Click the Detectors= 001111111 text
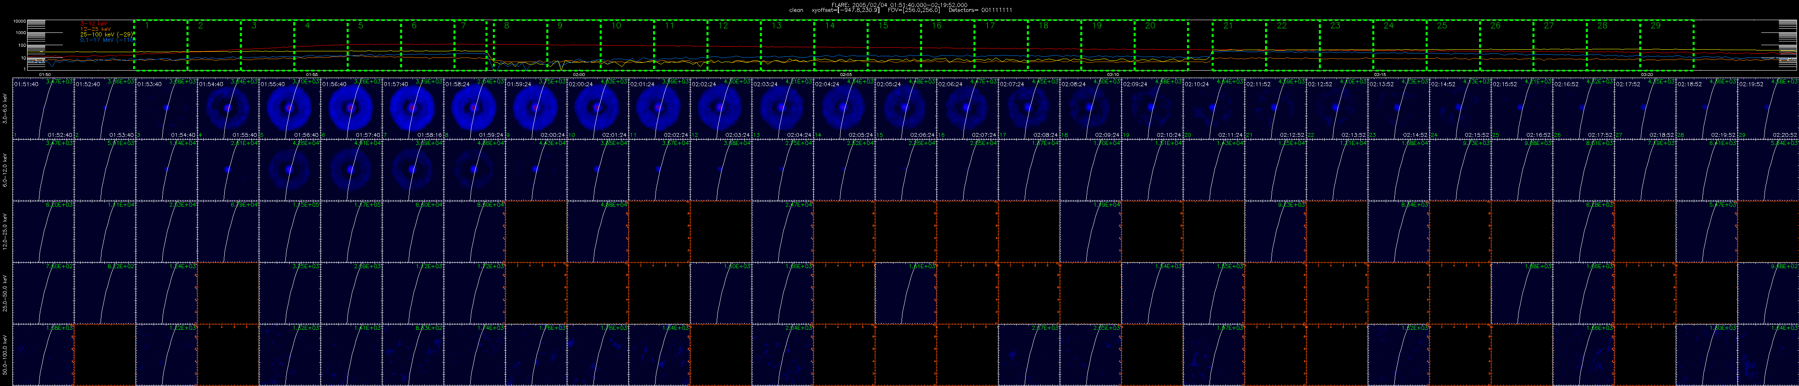 coord(980,10)
